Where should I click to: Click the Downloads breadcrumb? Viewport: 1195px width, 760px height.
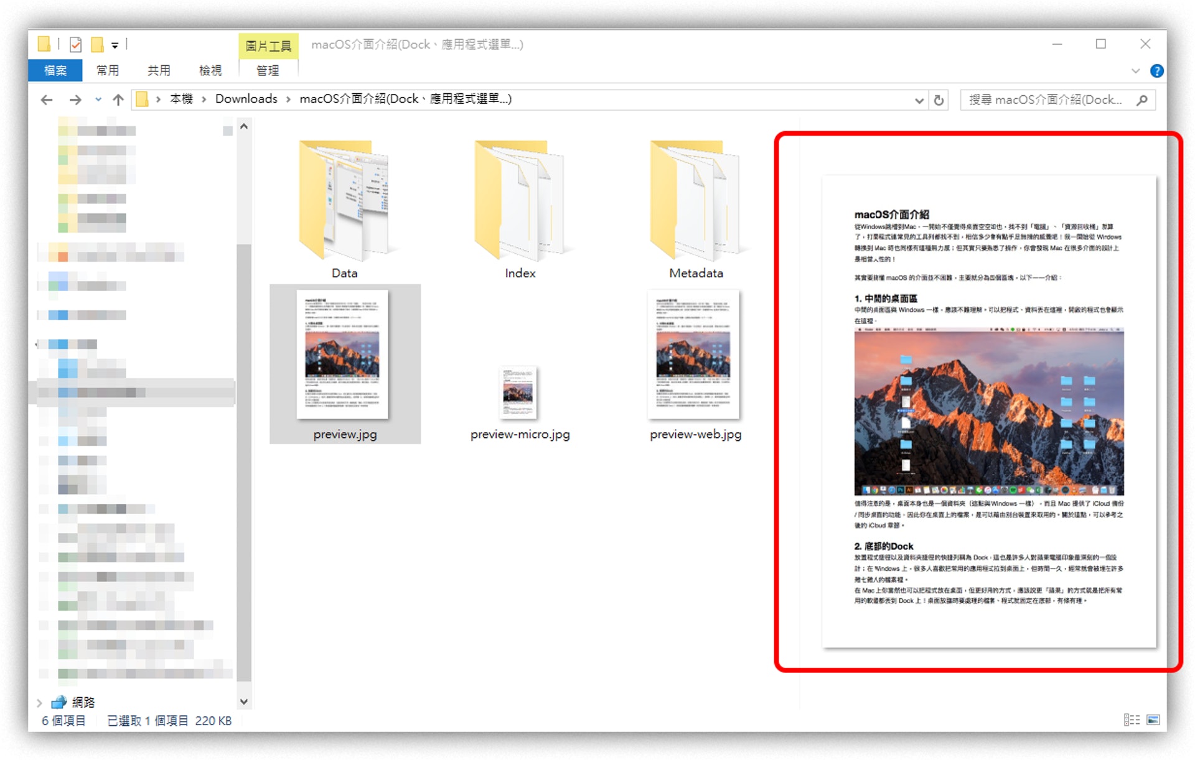246,99
